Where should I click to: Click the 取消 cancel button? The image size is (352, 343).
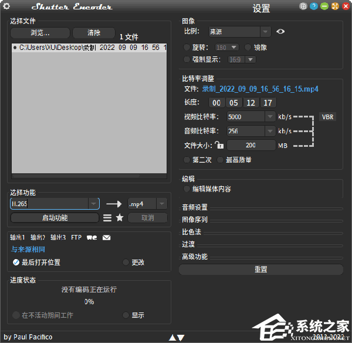[147, 217]
